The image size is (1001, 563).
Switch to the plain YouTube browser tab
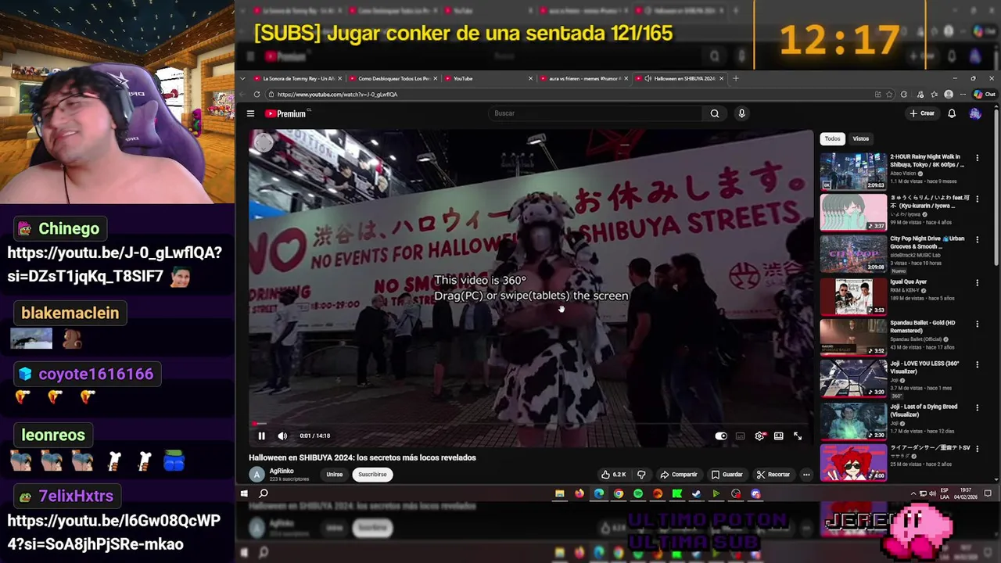pos(489,78)
